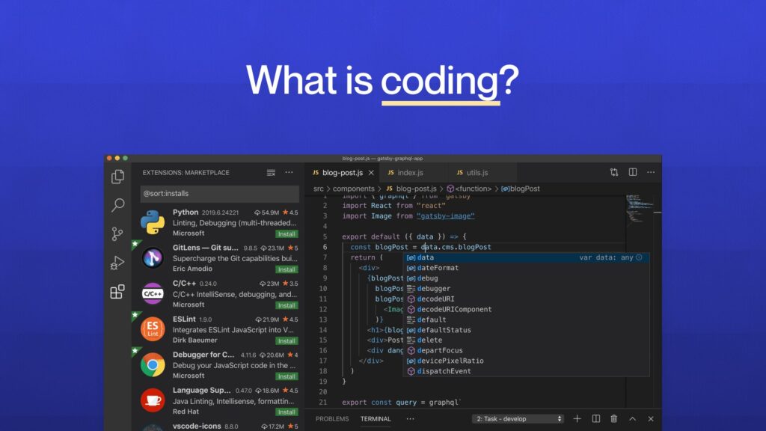
Task: Kill terminal with trash icon
Action: point(614,419)
